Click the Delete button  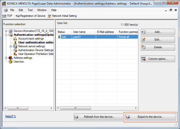point(158,47)
